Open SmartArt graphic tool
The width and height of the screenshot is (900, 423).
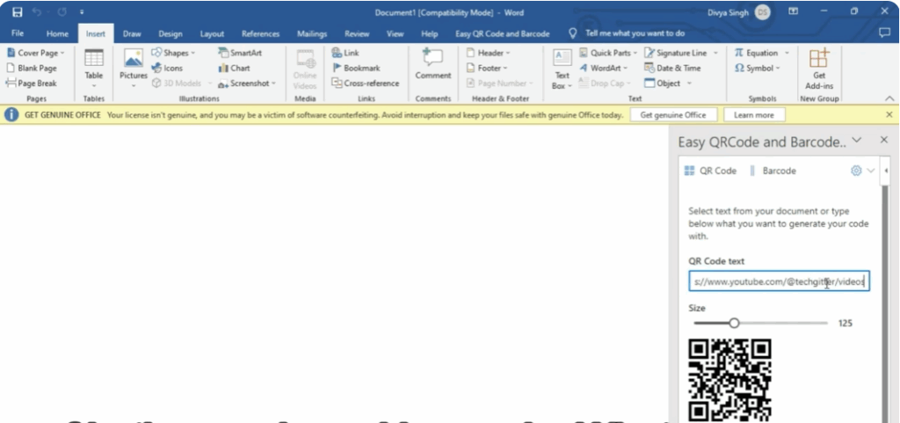tap(239, 53)
